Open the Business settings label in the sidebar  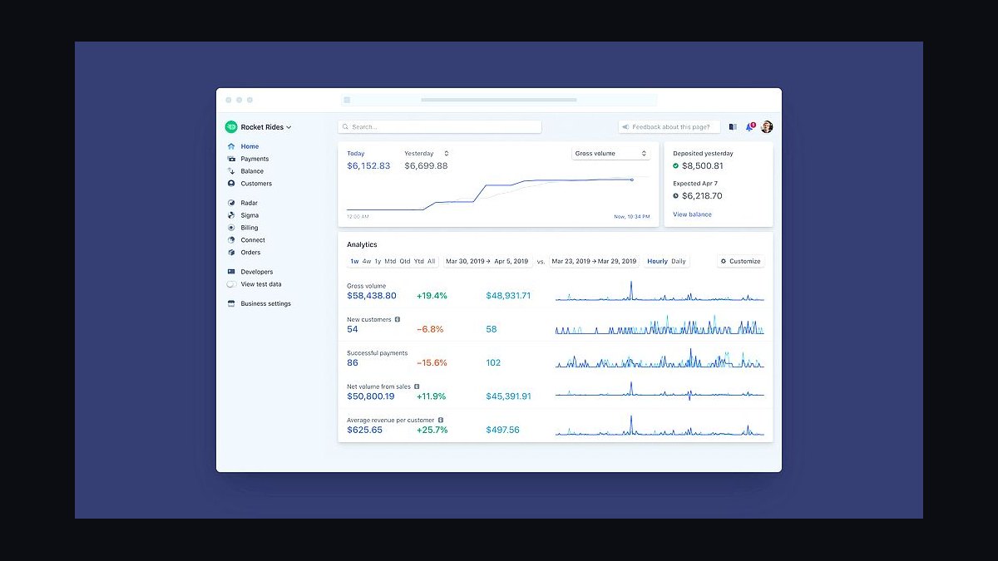coord(266,303)
